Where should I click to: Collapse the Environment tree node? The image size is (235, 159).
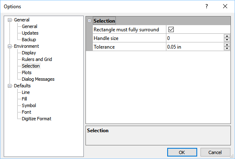click(9, 46)
